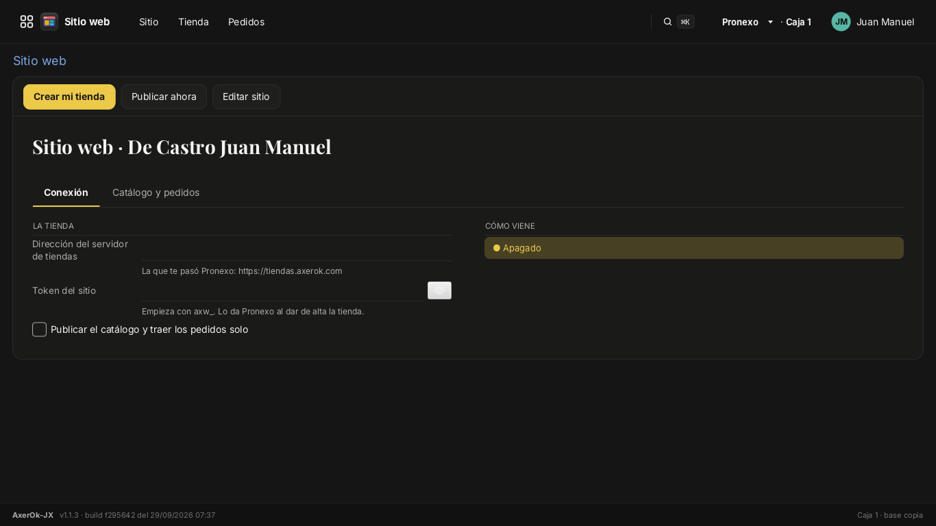Focus the Dirección del servidor input field
The width and height of the screenshot is (936, 526).
point(297,249)
